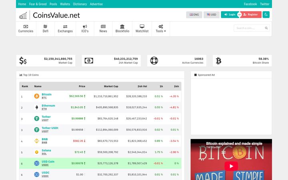The width and height of the screenshot is (288, 180).
Task: Click the USD Coin icon
Action: (x=37, y=163)
